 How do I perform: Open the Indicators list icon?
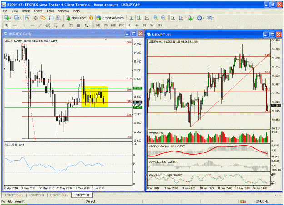click(190, 18)
